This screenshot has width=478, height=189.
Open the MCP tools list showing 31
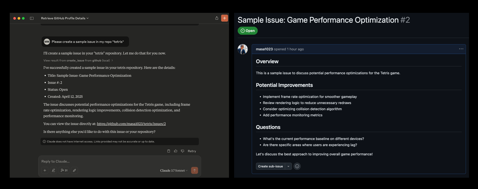(64, 170)
